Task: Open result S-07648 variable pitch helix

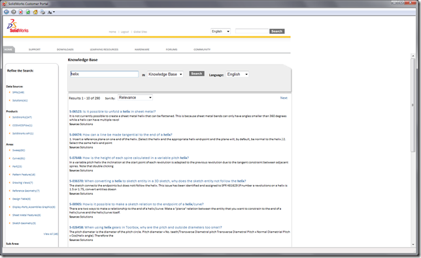Action: click(129, 158)
